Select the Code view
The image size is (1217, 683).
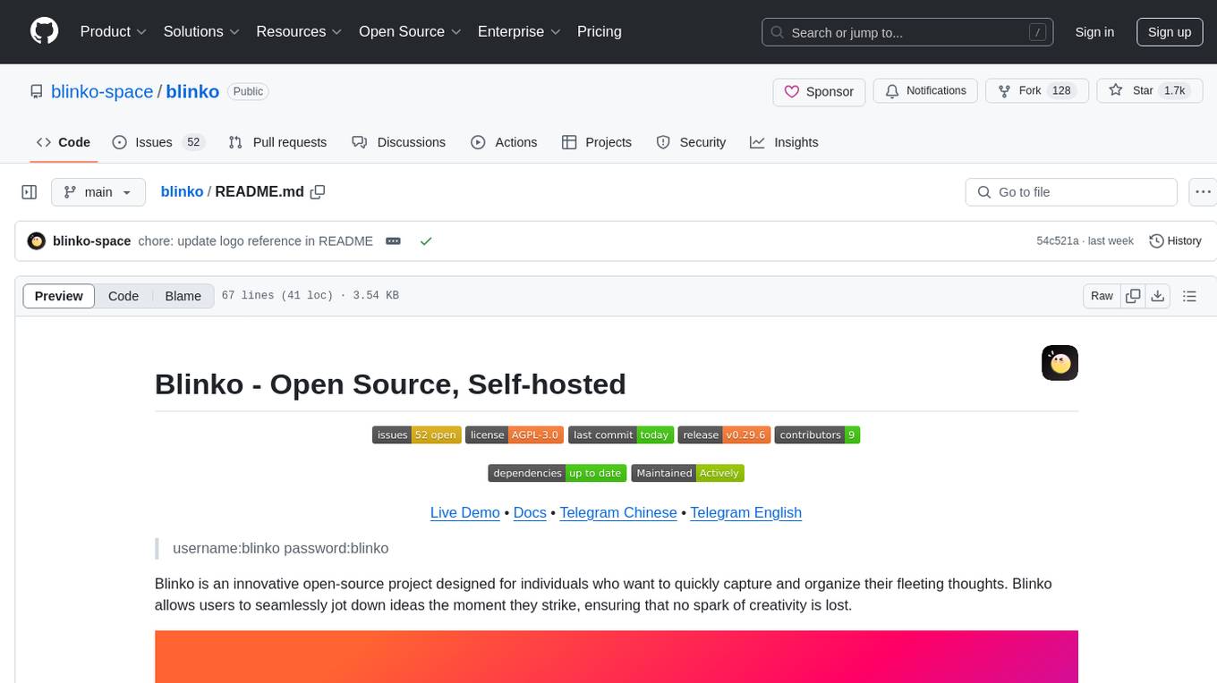(x=123, y=296)
